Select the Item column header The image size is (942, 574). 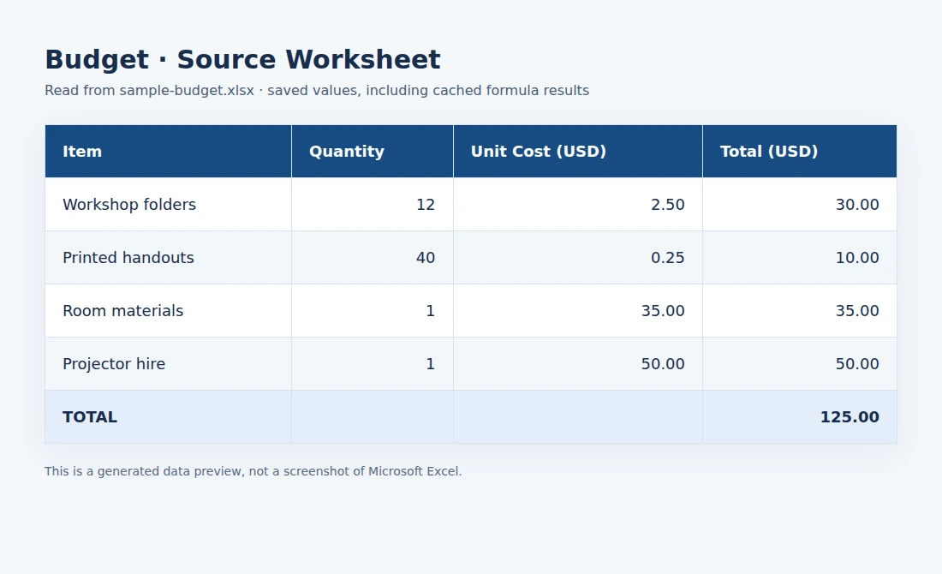click(x=168, y=152)
